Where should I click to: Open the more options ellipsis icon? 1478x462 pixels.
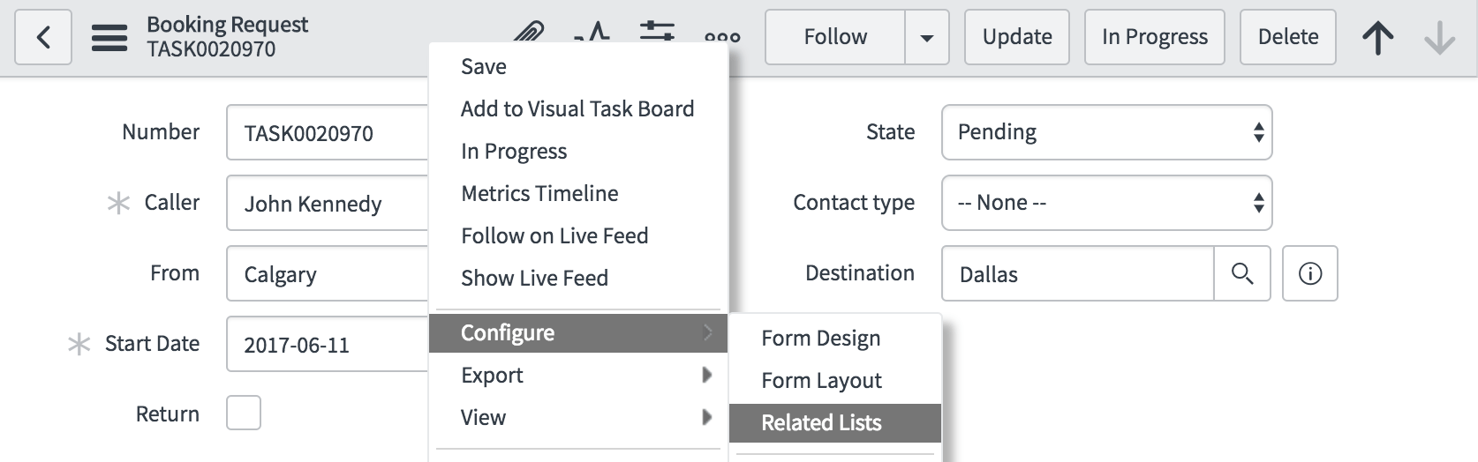click(722, 37)
